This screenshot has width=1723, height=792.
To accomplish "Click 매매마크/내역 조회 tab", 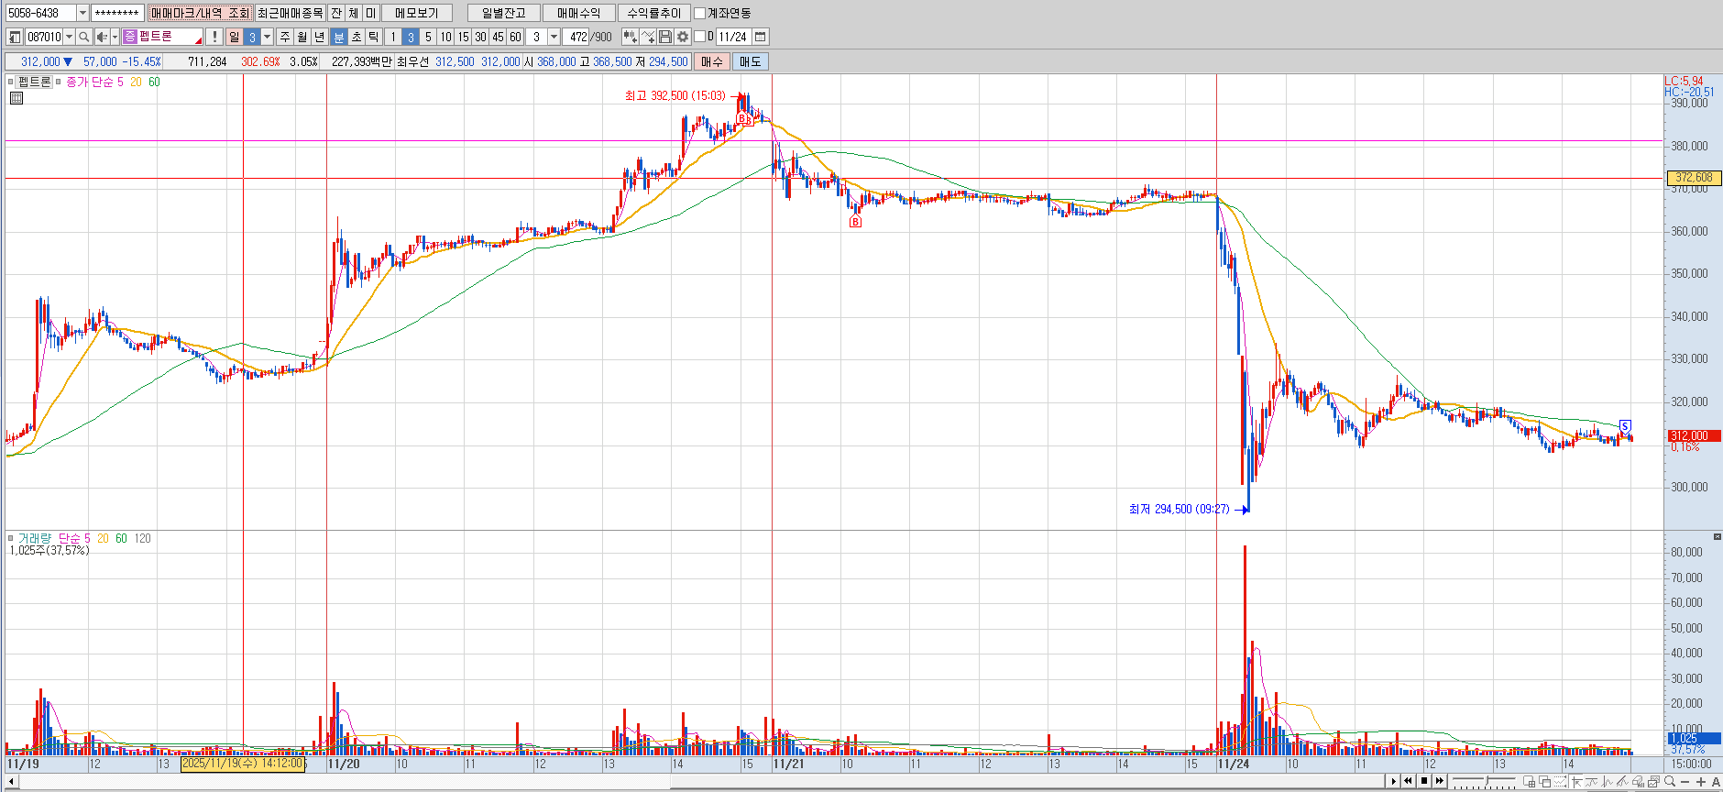I will (x=200, y=13).
